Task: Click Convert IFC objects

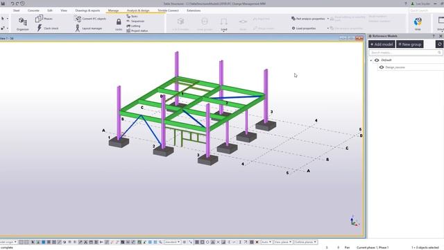Action: [90, 19]
